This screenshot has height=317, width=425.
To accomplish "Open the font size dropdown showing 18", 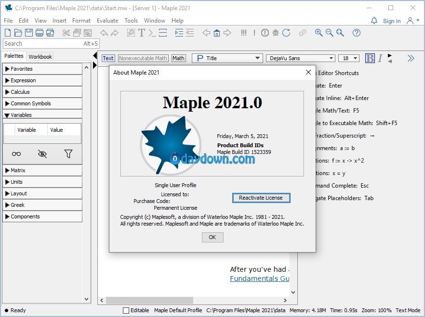I will coord(349,58).
